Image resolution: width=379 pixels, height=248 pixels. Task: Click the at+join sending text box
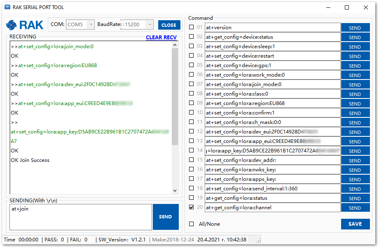(x=81, y=217)
